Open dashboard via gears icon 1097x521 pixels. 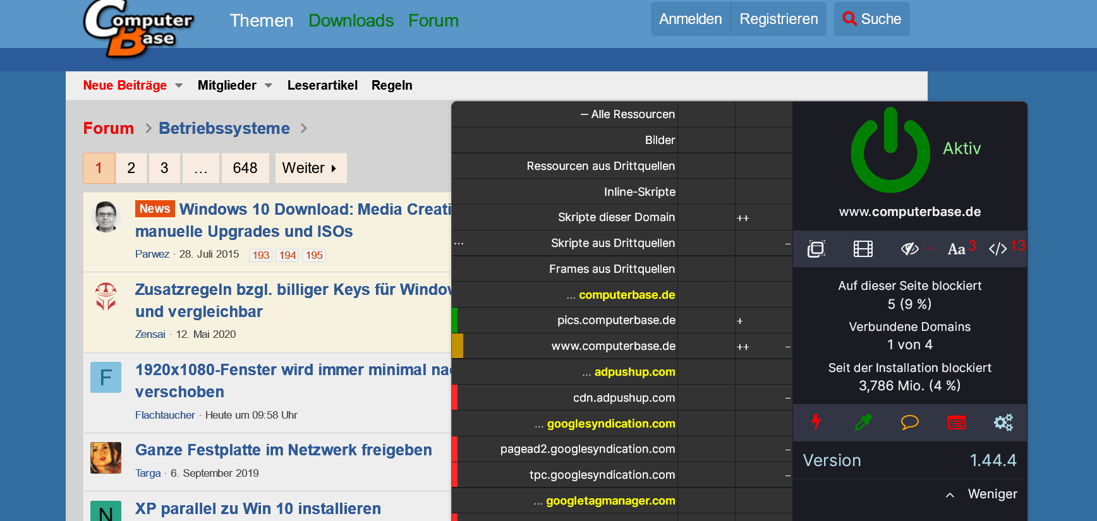[x=1003, y=422]
